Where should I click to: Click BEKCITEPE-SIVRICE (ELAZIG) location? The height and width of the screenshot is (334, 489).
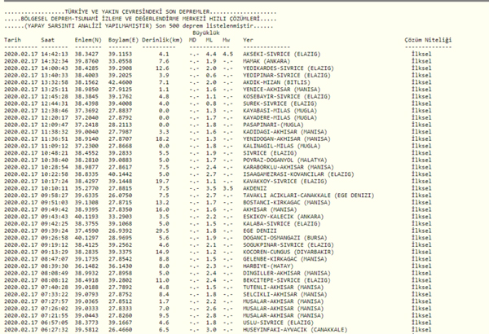287,280
